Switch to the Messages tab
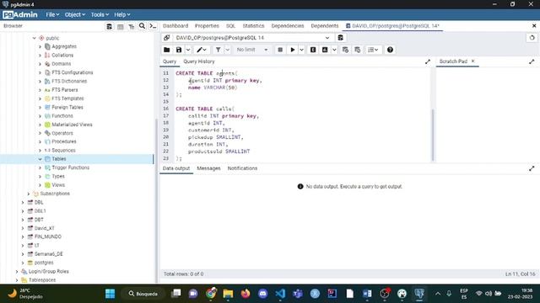Image resolution: width=540 pixels, height=303 pixels. (208, 168)
